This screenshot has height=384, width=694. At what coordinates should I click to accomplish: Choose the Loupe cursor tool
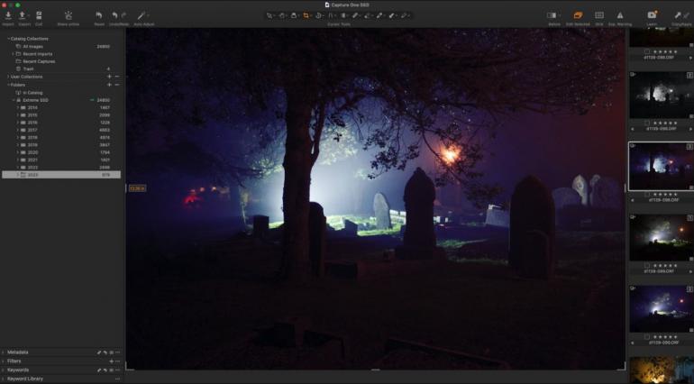(x=294, y=15)
